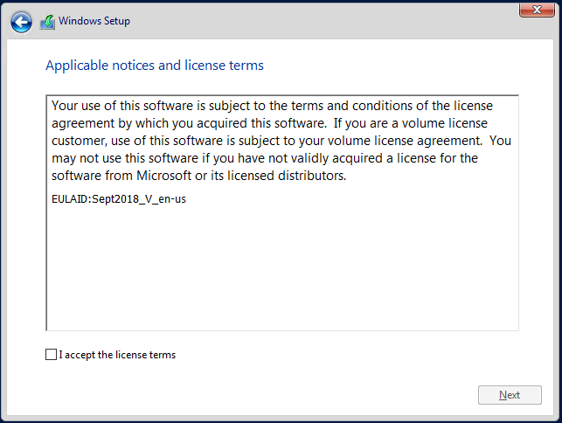Image resolution: width=562 pixels, height=423 pixels.
Task: Click the word 'Applicable' in the blue heading
Action: click(x=77, y=66)
